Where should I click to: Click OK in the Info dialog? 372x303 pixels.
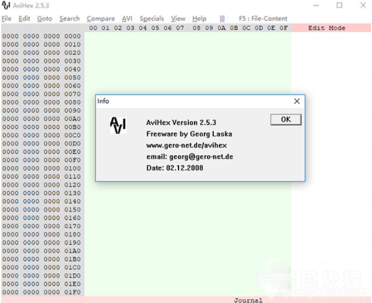[286, 120]
